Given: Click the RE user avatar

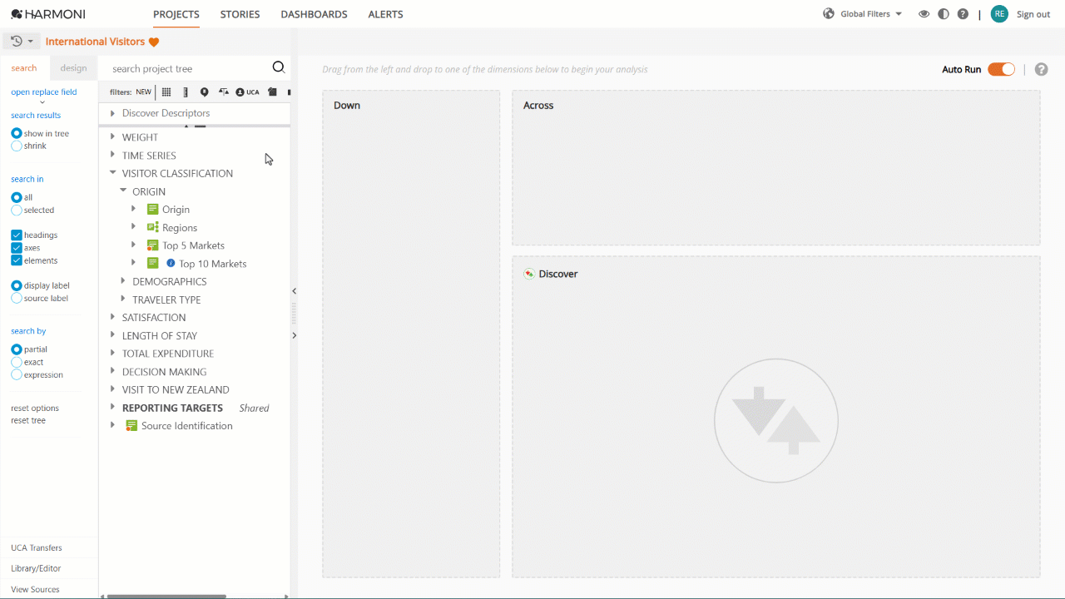Looking at the screenshot, I should tap(999, 14).
